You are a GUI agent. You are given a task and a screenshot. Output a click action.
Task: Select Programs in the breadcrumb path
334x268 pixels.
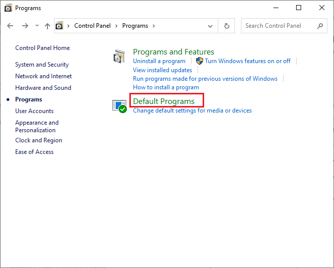tap(135, 26)
